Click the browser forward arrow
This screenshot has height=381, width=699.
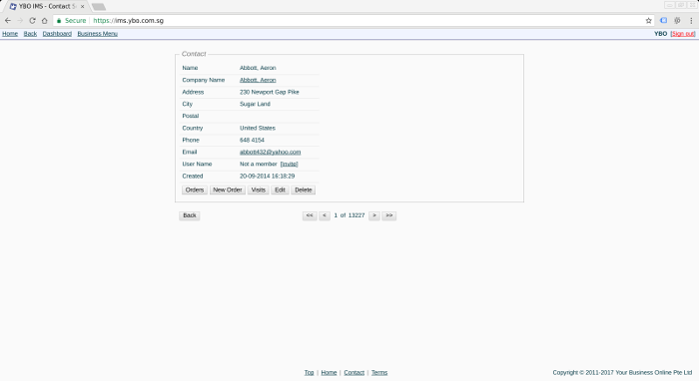tap(20, 21)
